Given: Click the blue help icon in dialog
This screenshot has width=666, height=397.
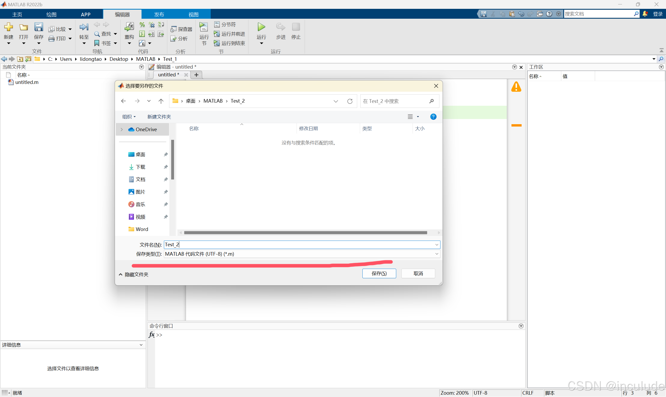Looking at the screenshot, I should click(x=433, y=117).
